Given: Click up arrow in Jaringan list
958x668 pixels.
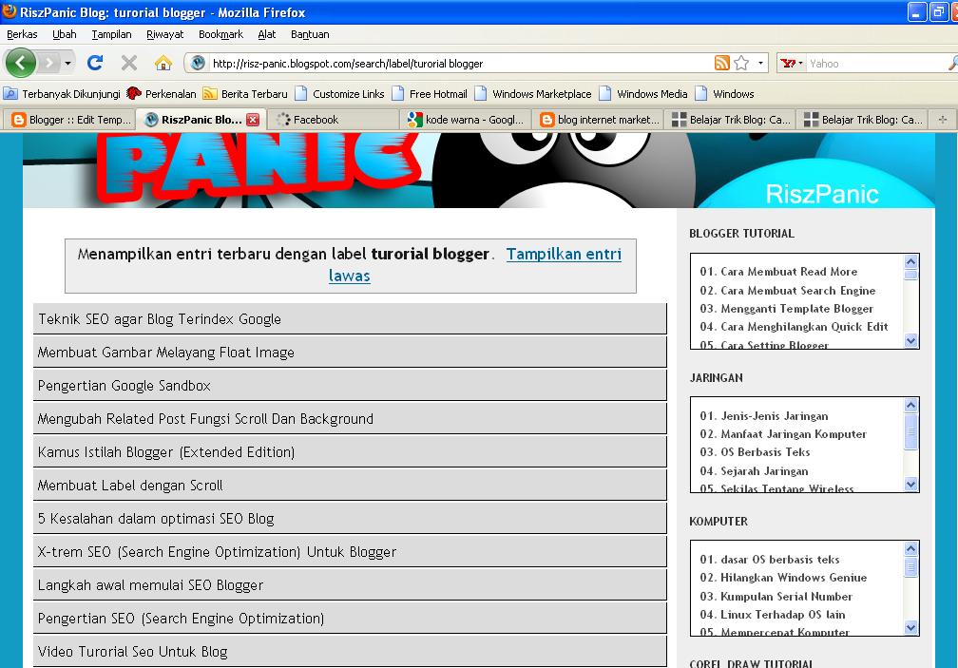Looking at the screenshot, I should [x=910, y=405].
